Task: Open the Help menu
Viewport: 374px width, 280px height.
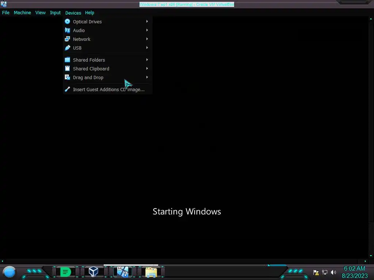Action: (89, 13)
